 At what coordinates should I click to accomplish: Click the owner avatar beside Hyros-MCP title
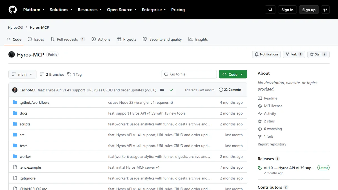tap(12, 54)
